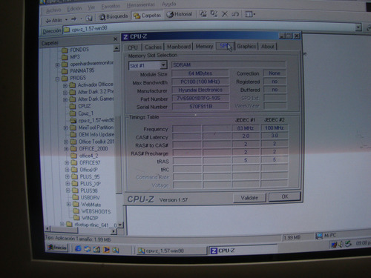Select the WEBSHOOTS folder
This screenshot has height=278, width=371.
point(96,211)
